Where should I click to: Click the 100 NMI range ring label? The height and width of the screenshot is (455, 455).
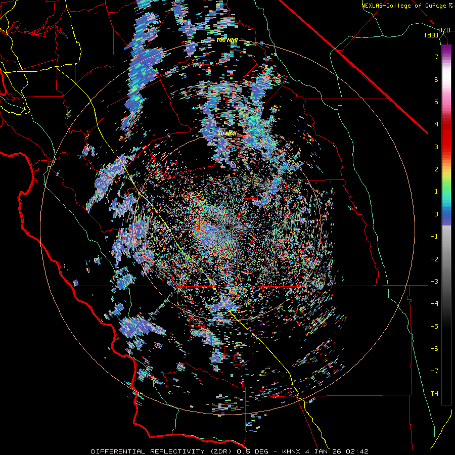coord(227,40)
